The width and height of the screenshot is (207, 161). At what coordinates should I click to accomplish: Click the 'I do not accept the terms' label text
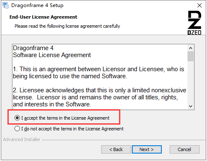coord(72,129)
